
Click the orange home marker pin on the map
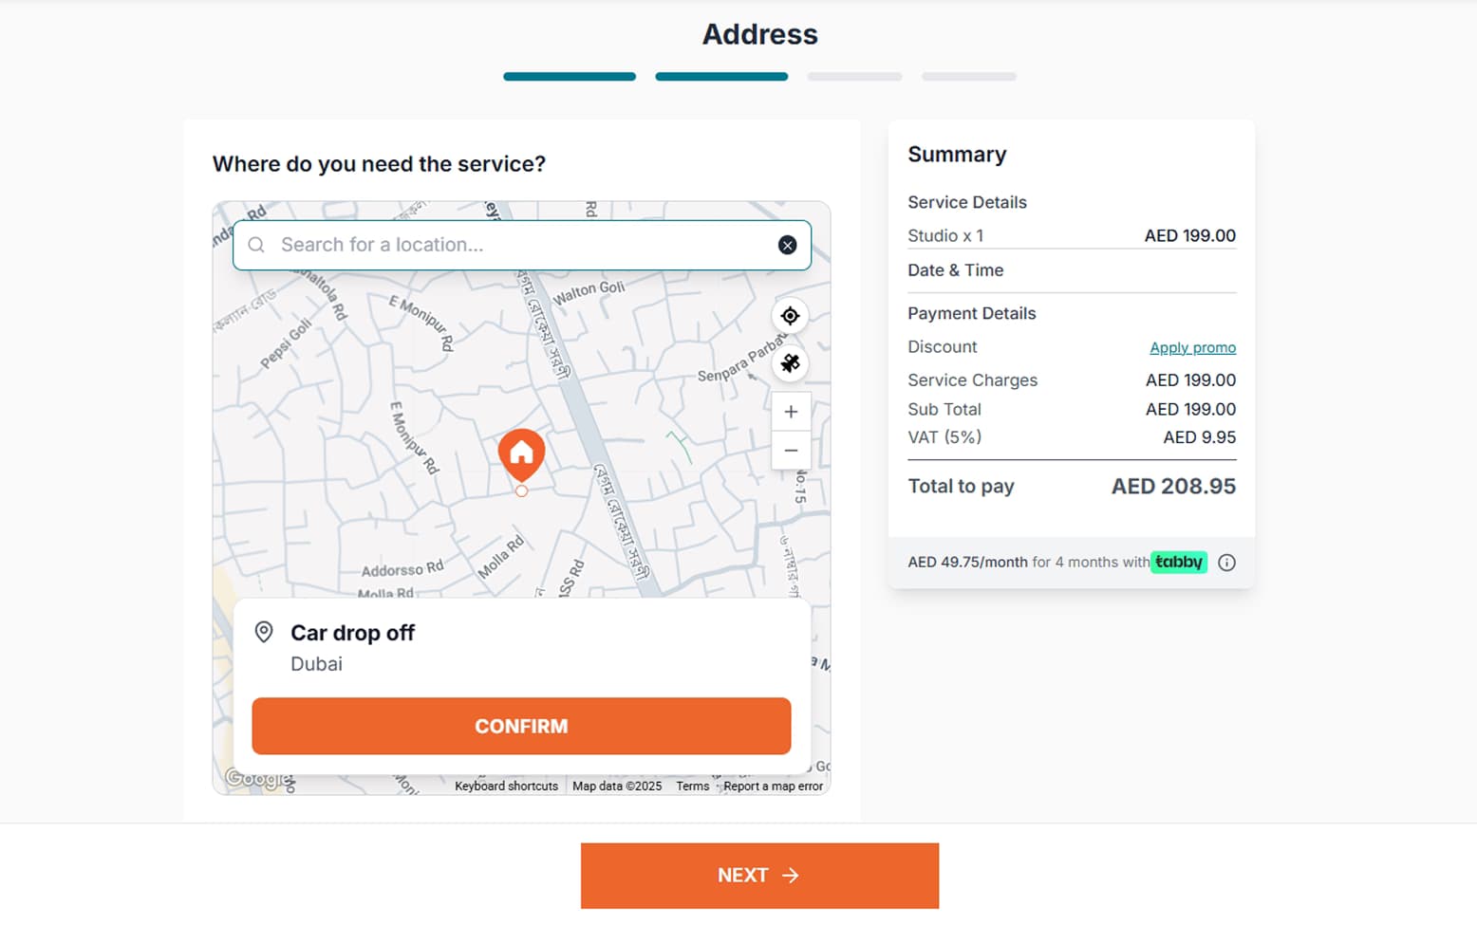pyautogui.click(x=521, y=454)
